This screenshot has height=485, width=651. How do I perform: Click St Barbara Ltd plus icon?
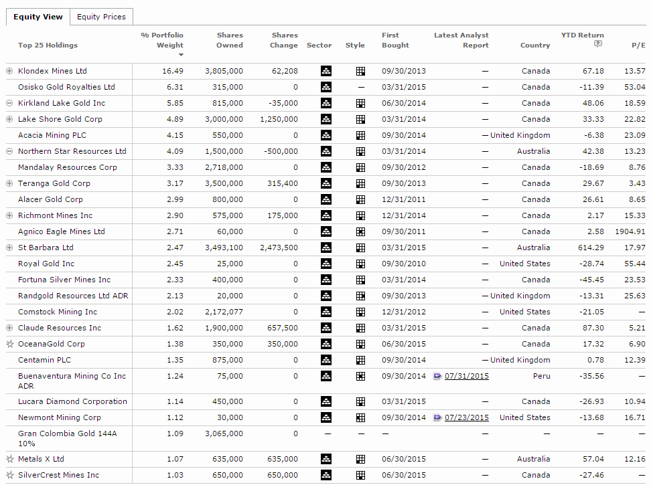(x=9, y=248)
